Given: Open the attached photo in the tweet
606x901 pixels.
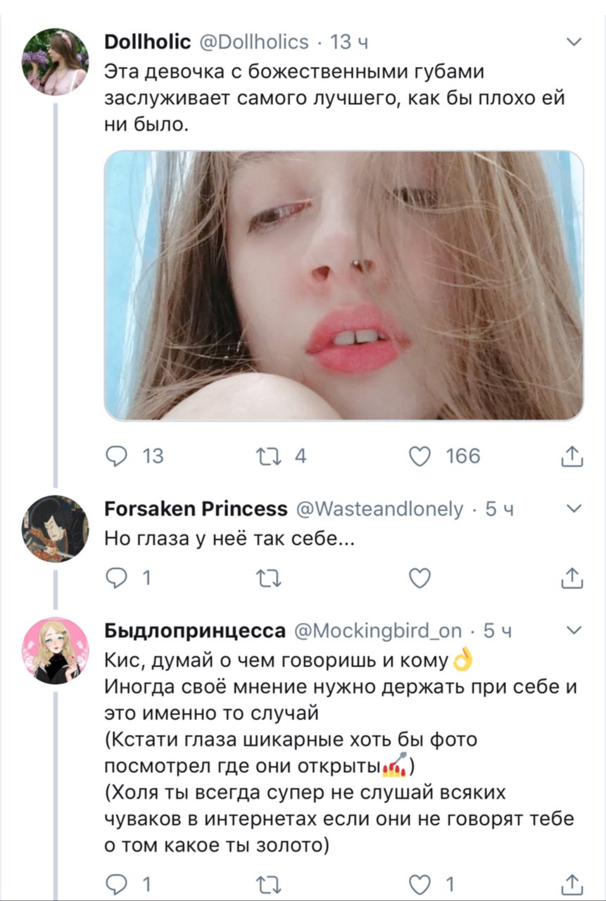Looking at the screenshot, I should click(x=343, y=285).
